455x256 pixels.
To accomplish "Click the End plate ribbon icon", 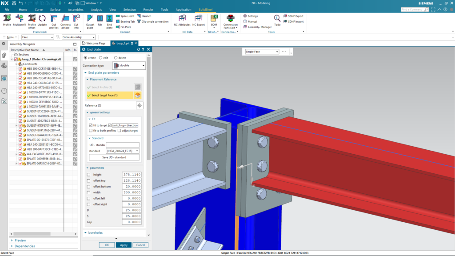I will tap(109, 22).
